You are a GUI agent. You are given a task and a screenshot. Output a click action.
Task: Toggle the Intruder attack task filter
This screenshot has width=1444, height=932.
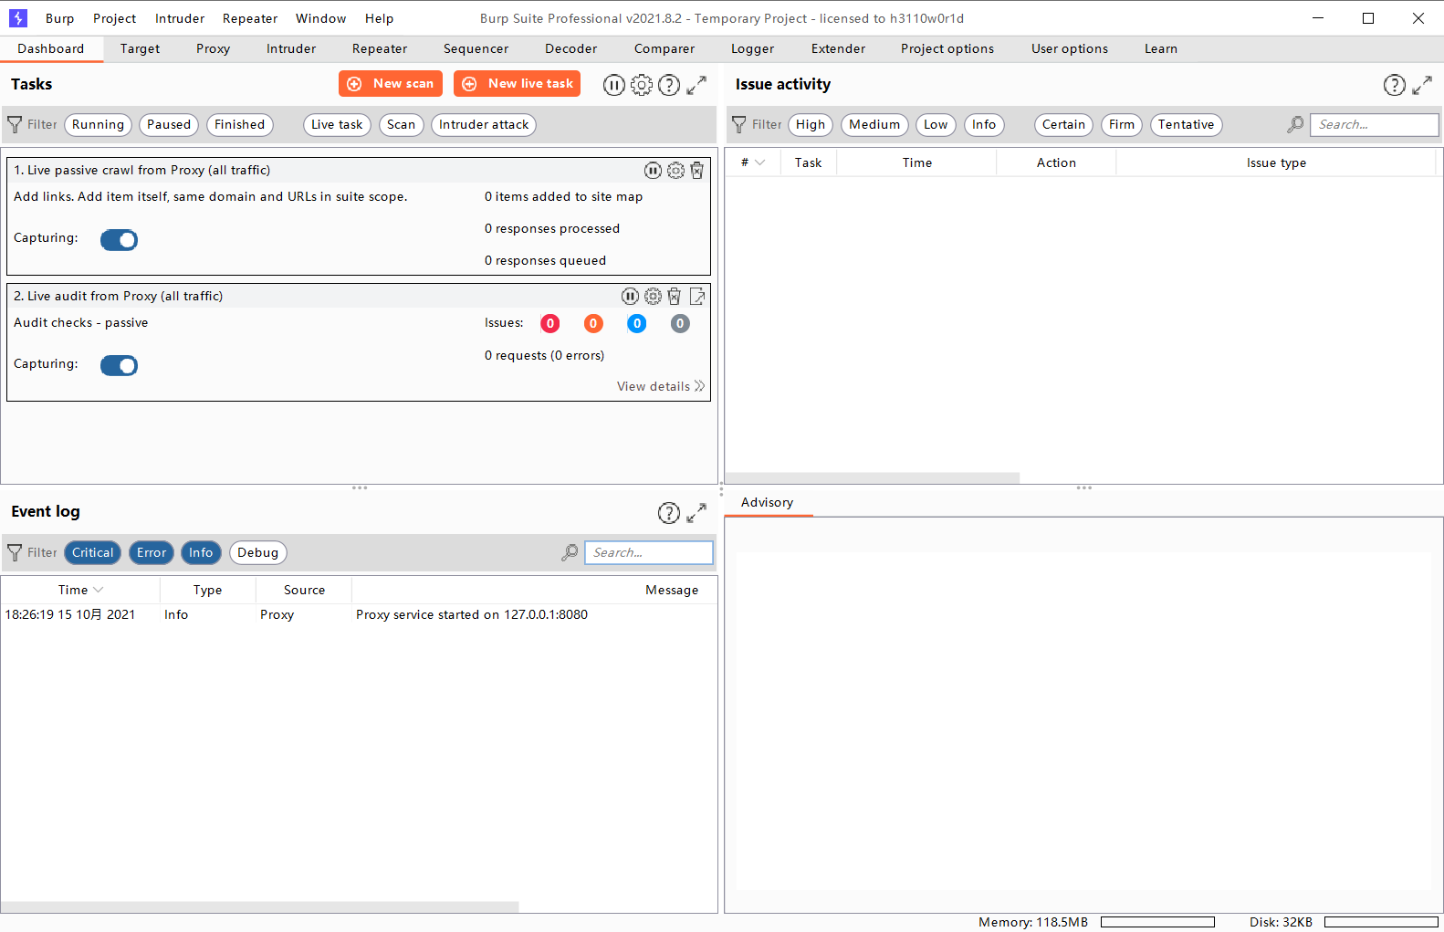[x=484, y=125]
